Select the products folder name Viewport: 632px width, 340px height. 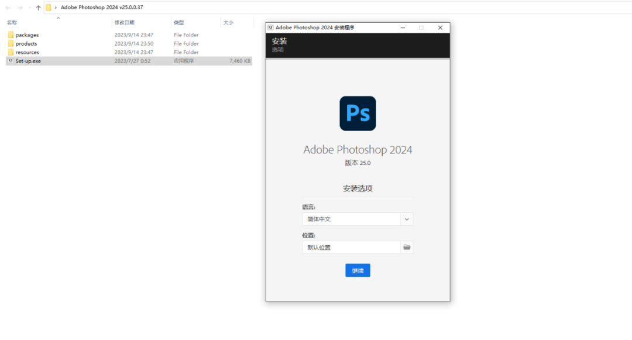click(26, 43)
